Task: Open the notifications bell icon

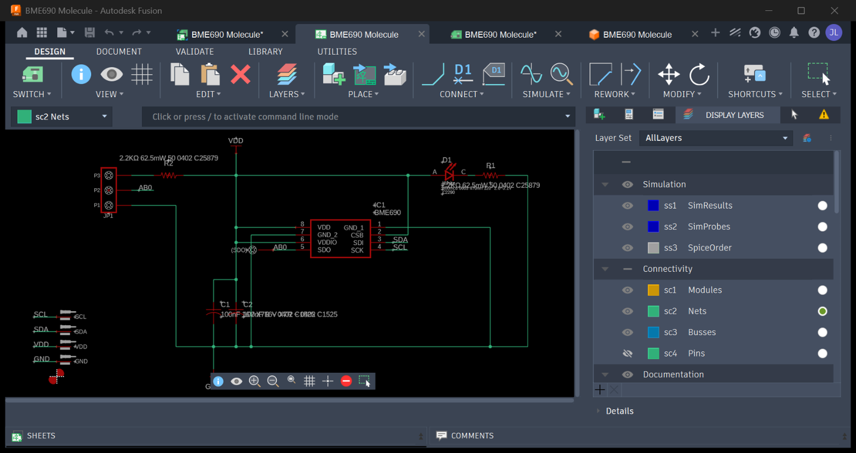Action: tap(794, 33)
